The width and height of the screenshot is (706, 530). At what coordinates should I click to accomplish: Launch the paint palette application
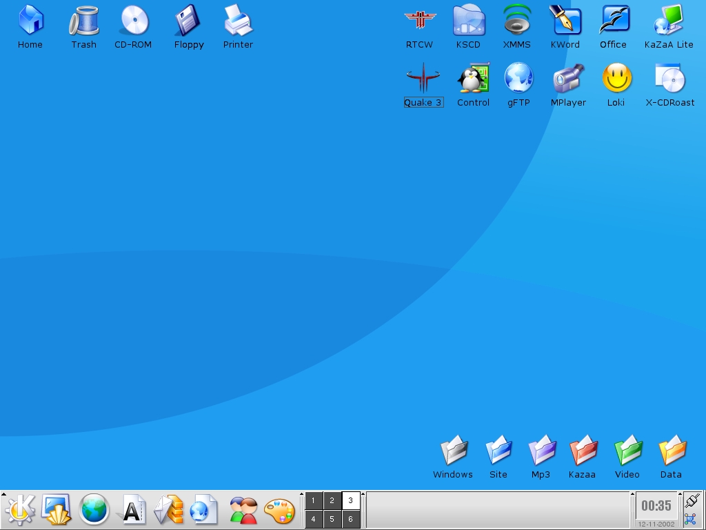[279, 511]
